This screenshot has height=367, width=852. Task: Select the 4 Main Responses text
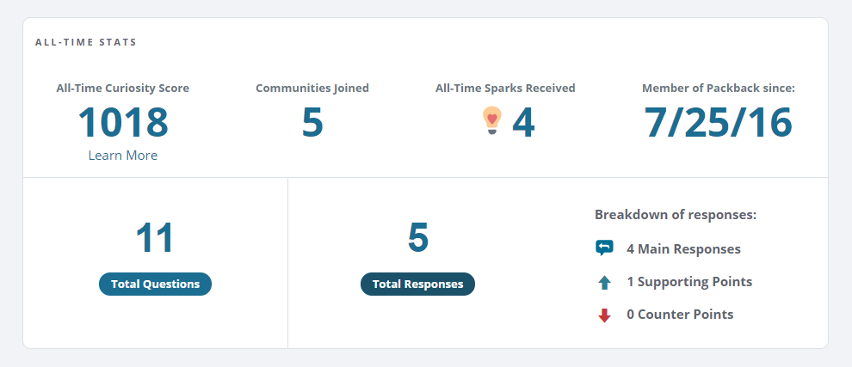coord(683,249)
